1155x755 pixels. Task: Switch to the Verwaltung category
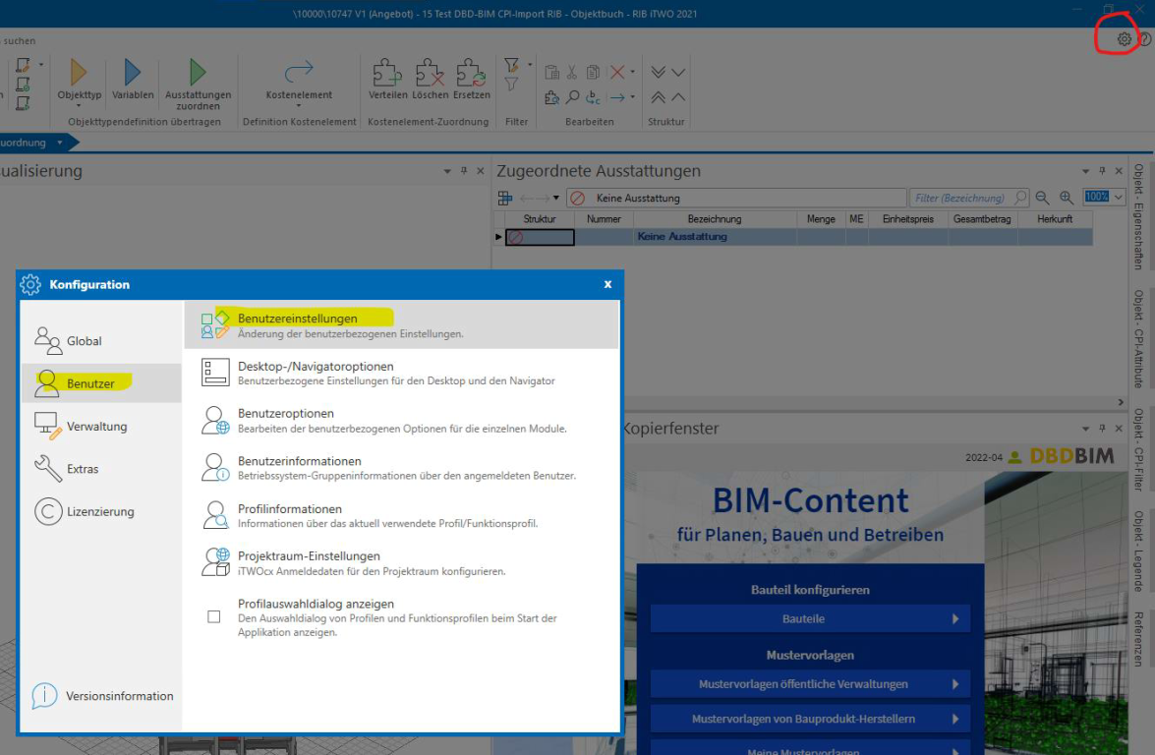(96, 427)
